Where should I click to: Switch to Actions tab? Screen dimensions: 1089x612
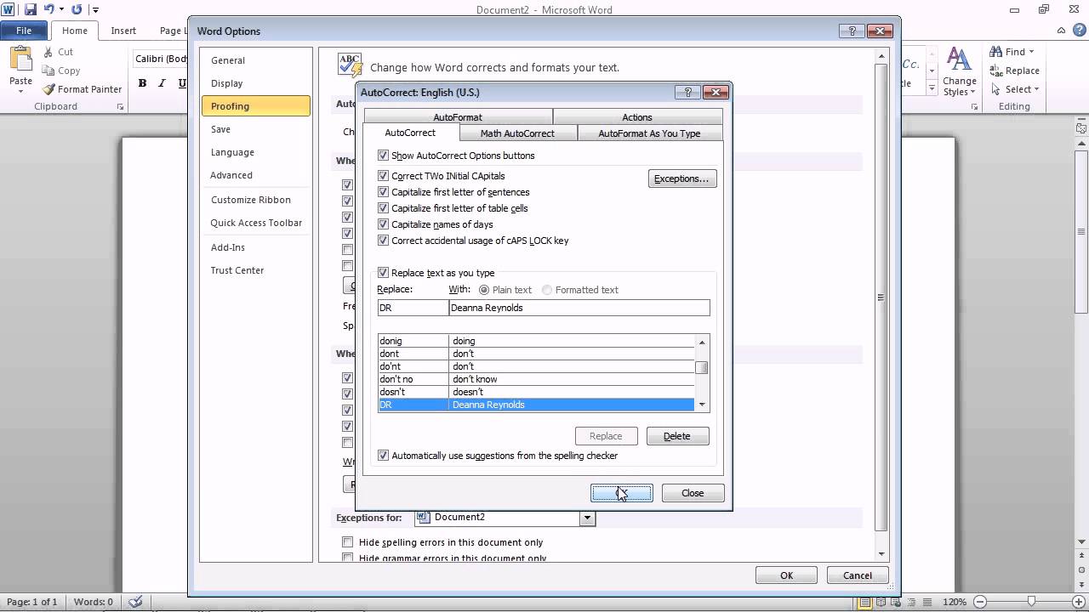pyautogui.click(x=637, y=117)
